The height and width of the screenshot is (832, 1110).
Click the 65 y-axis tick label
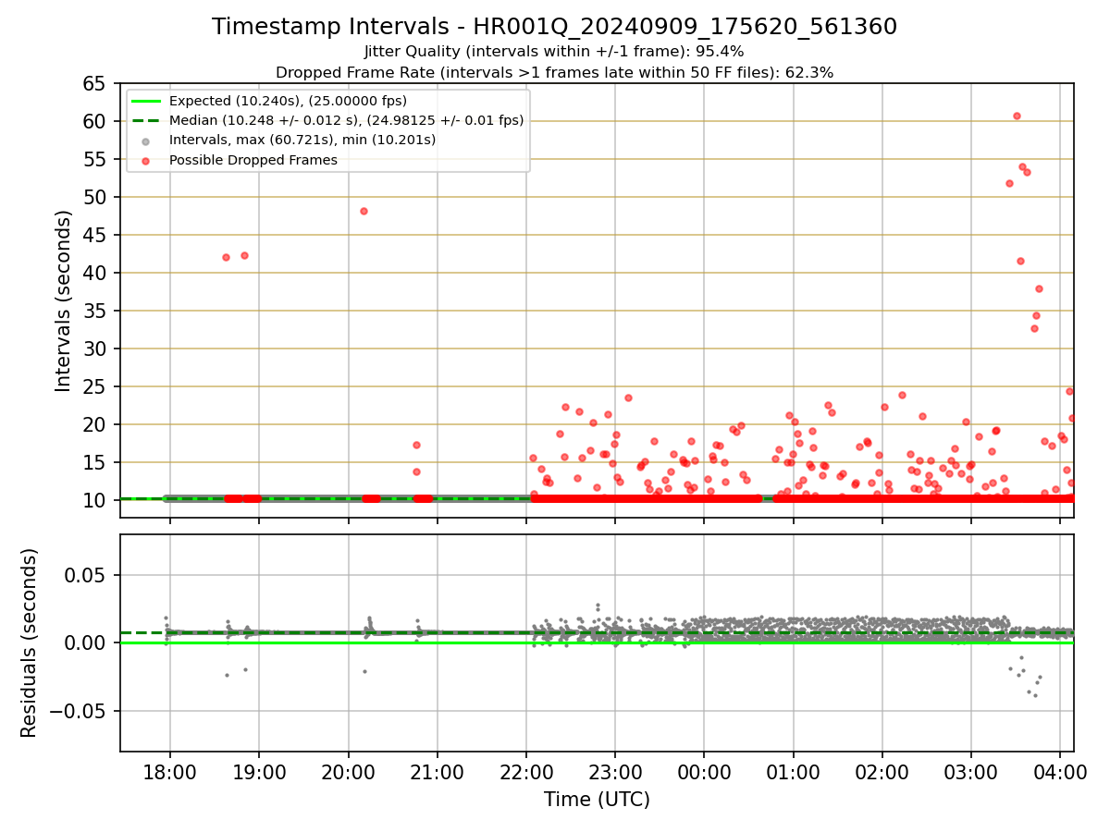pos(95,84)
